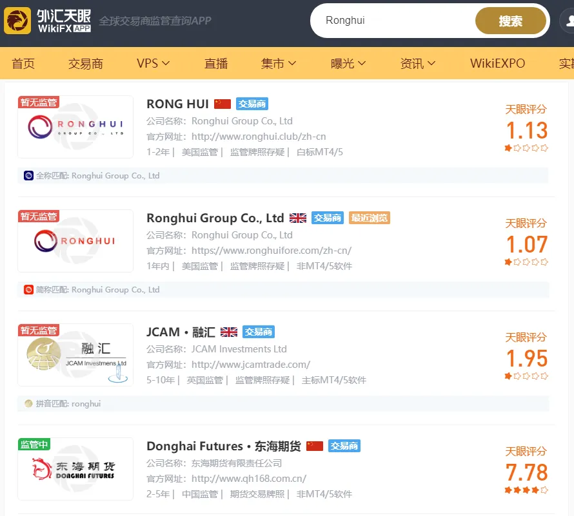Open the 直播 nav item
The image size is (574, 516).
coord(216,63)
